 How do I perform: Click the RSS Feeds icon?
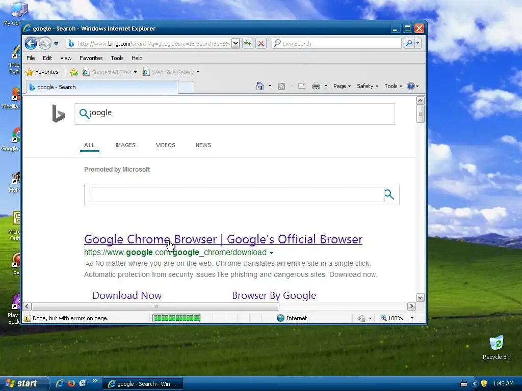pyautogui.click(x=281, y=87)
